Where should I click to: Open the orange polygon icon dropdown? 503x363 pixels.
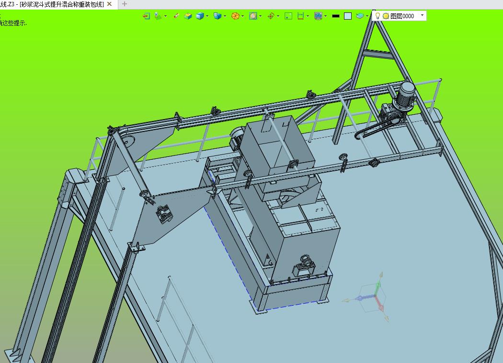[x=243, y=16]
